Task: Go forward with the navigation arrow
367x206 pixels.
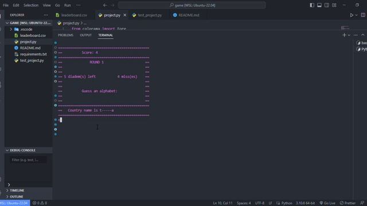Action: (x=112, y=5)
